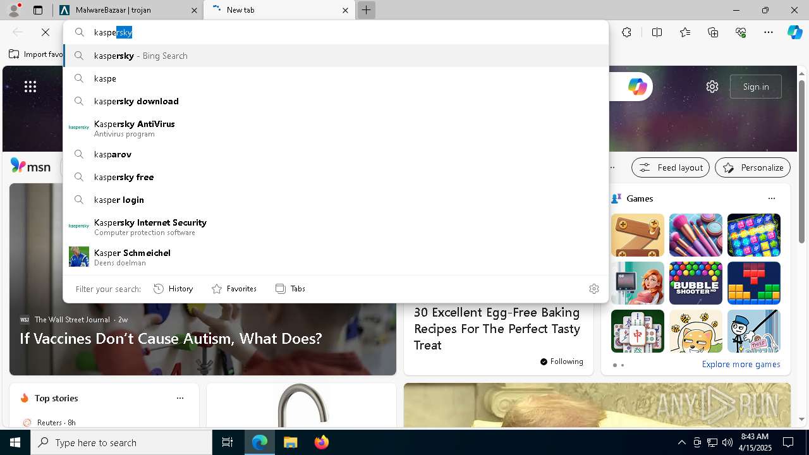Open the makeup brushes game thumbnail
This screenshot has height=455, width=809.
(696, 235)
